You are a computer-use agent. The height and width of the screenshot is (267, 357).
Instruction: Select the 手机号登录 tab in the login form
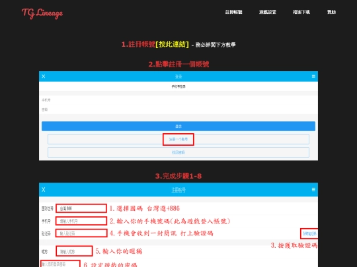click(x=178, y=86)
